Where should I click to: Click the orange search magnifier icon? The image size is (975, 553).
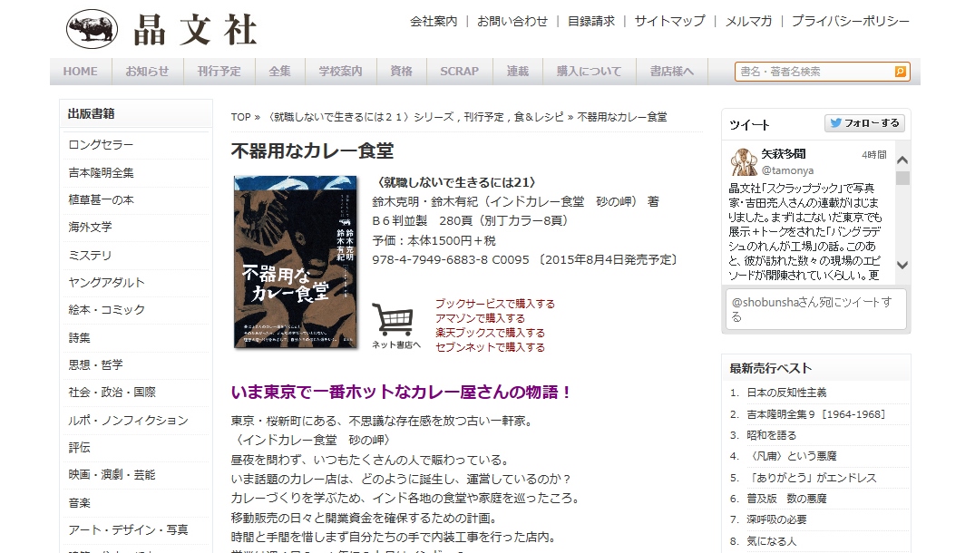(x=900, y=72)
